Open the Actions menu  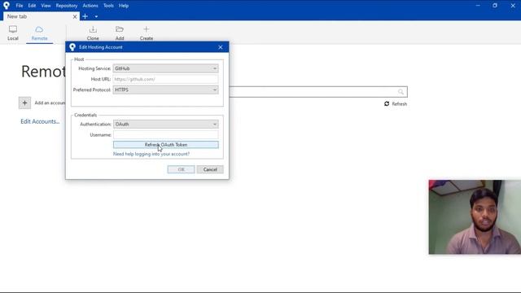pyautogui.click(x=90, y=6)
